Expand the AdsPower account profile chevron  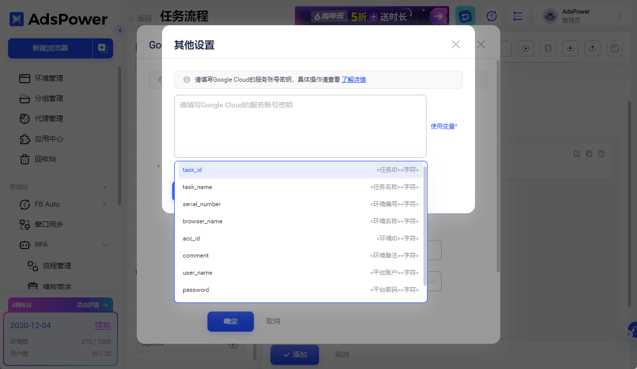point(619,16)
